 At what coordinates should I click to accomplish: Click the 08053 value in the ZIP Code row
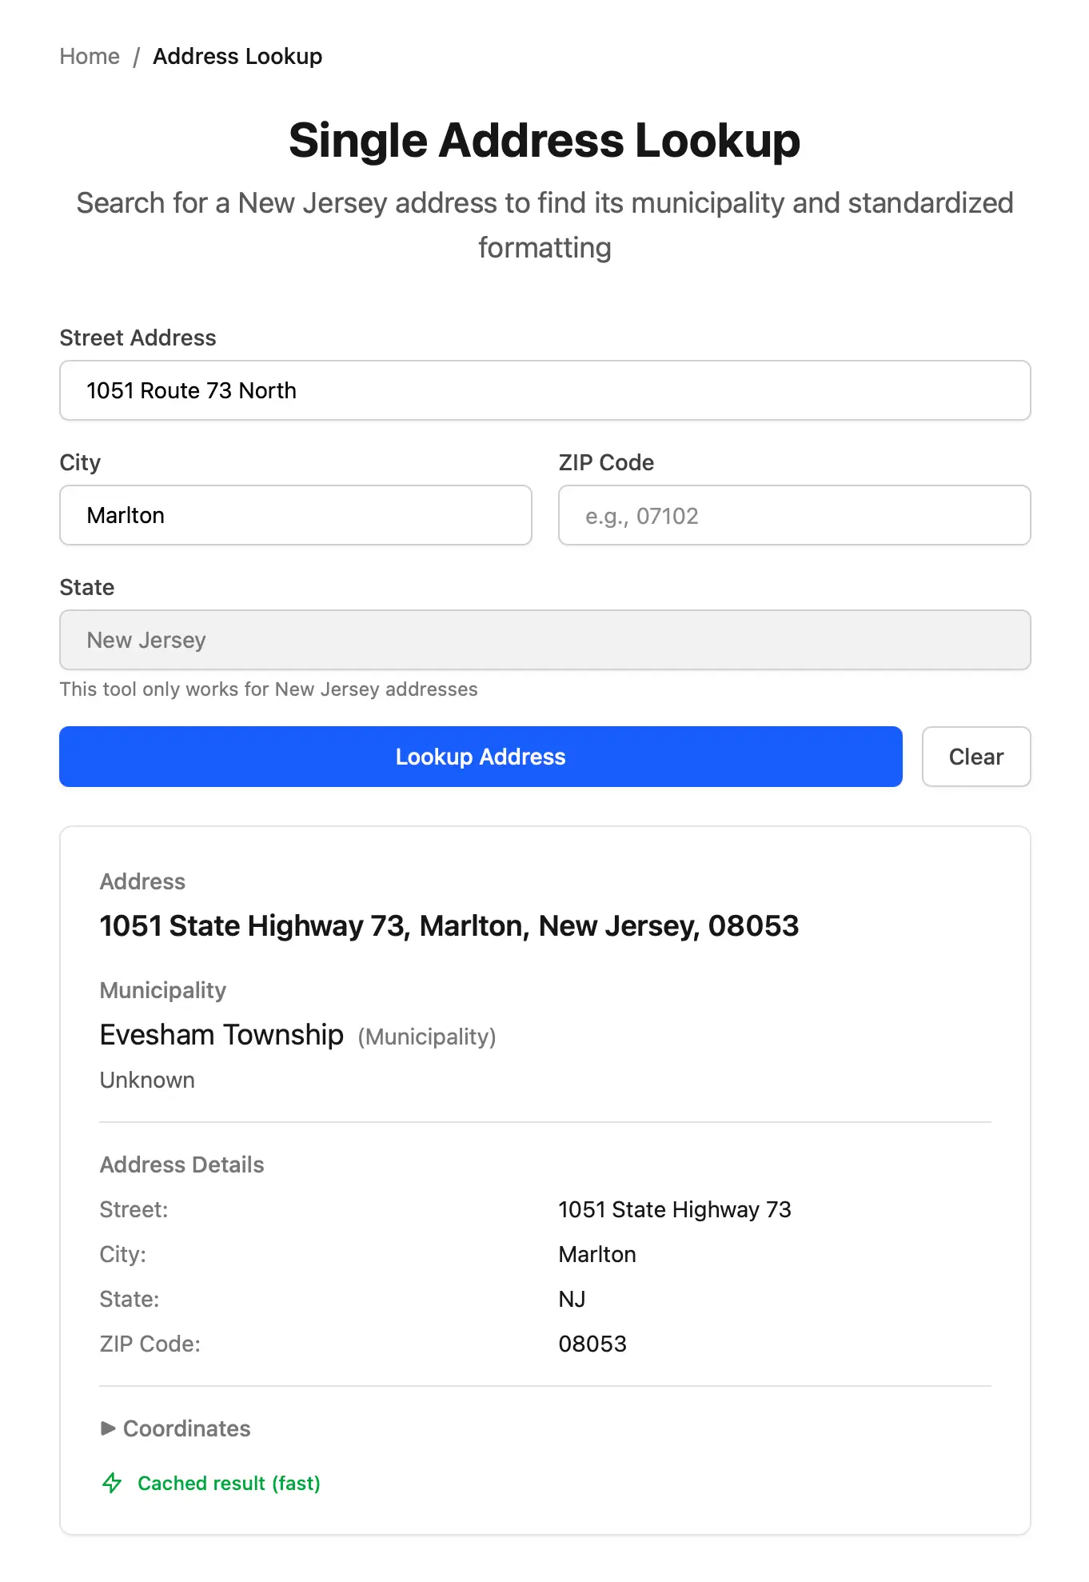coord(592,1344)
